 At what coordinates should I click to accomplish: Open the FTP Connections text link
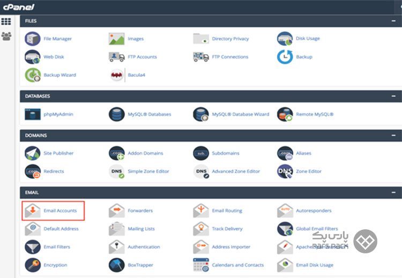(230, 57)
